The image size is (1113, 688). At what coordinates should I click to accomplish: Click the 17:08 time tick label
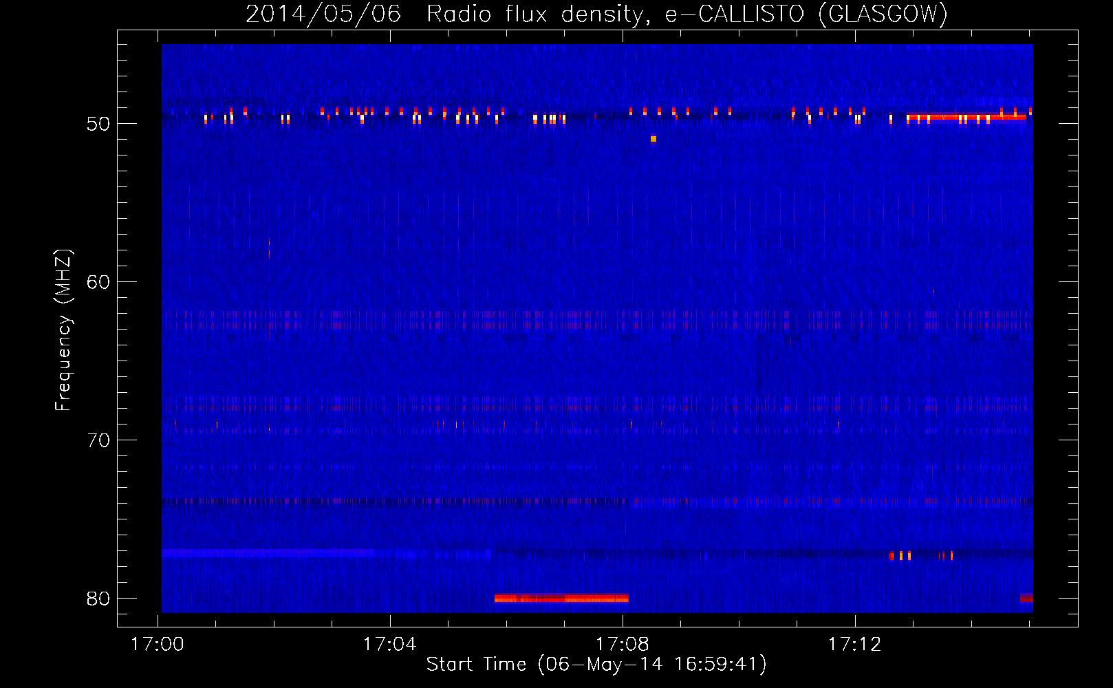coord(623,645)
